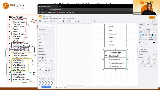Select the Entity Relation table shape
Screen dimensions: 160x90
click(x=40, y=58)
